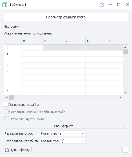Click the Просмотр содержимого button
Image resolution: width=132 pixels, height=157 pixels.
66,17
